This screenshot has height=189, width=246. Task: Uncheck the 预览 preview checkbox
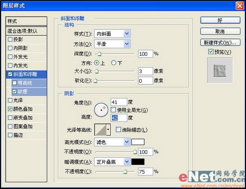click(x=211, y=52)
